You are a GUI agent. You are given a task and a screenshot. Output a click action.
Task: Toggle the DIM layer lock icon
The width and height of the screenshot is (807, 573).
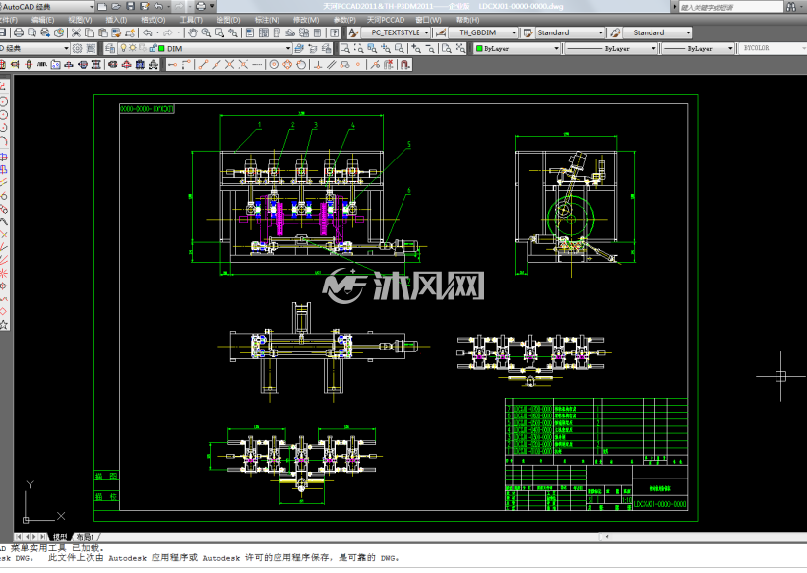[x=153, y=48]
